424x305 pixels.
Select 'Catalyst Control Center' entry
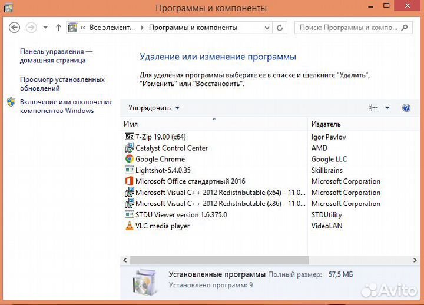click(x=171, y=148)
